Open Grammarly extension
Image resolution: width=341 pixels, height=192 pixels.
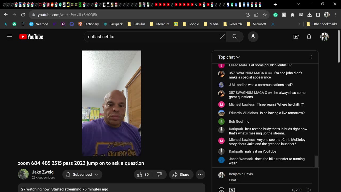[x=275, y=15]
